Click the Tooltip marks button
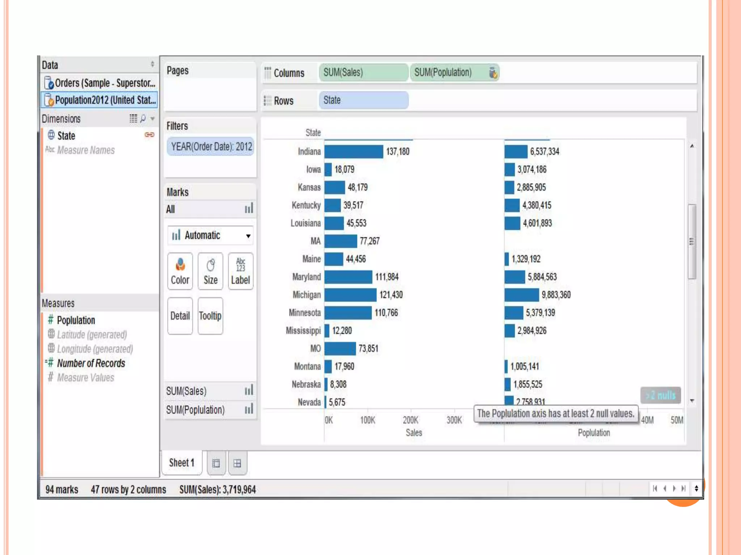741x555 pixels. tap(210, 316)
